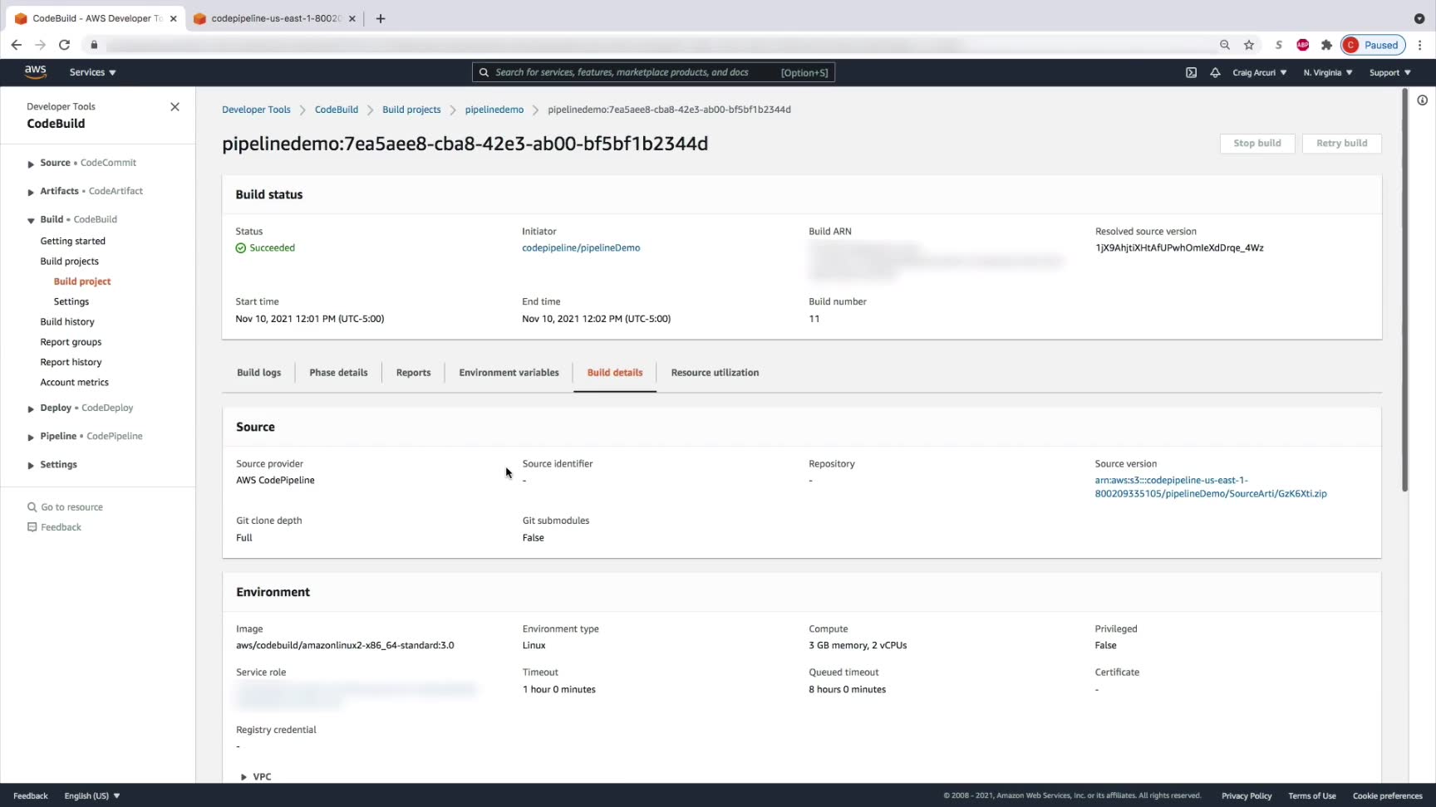Click the Feedback icon in sidebar
1436x807 pixels.
tap(32, 527)
